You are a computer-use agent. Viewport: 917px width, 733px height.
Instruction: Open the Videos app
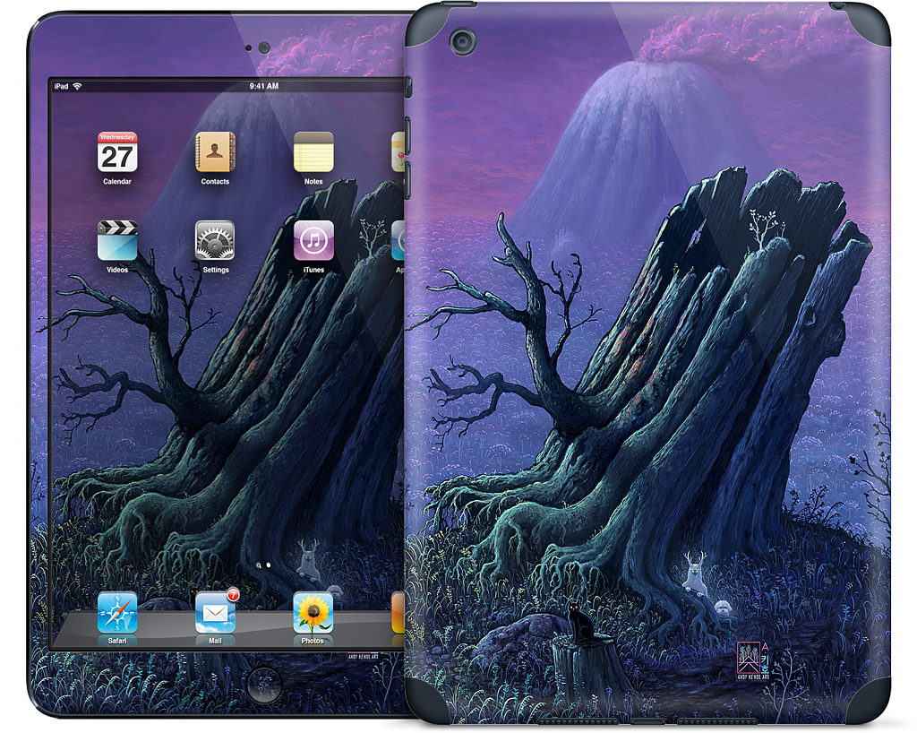[x=117, y=240]
